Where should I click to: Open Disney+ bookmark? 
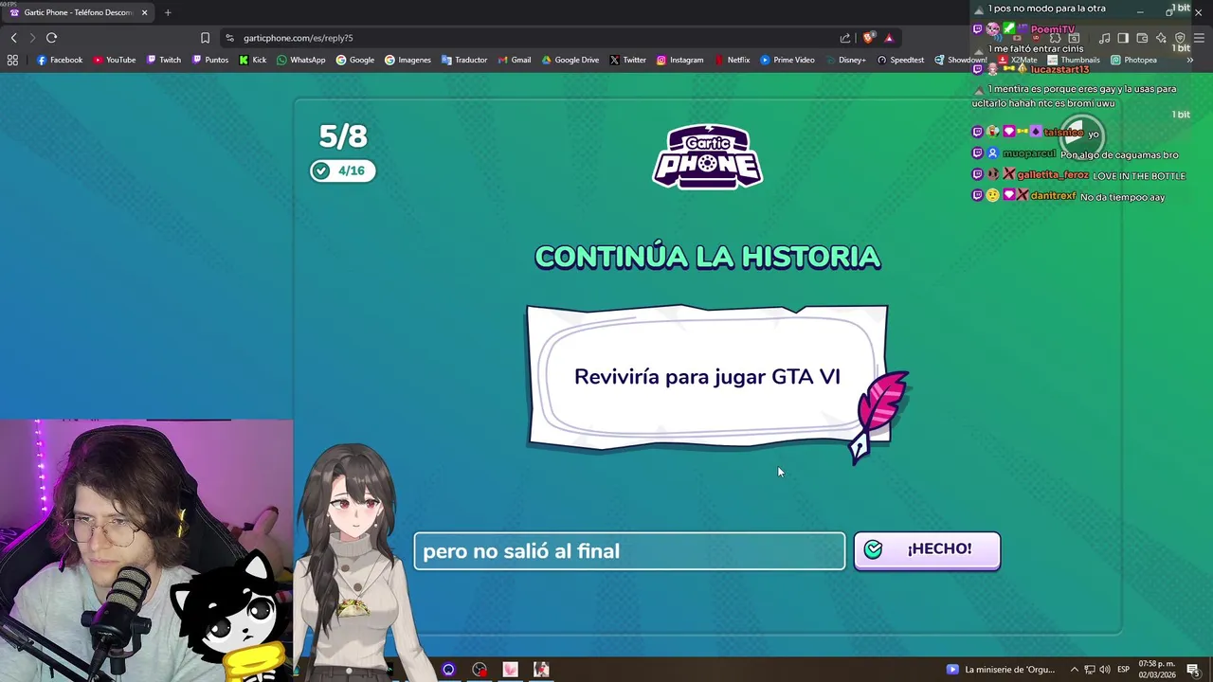845,60
